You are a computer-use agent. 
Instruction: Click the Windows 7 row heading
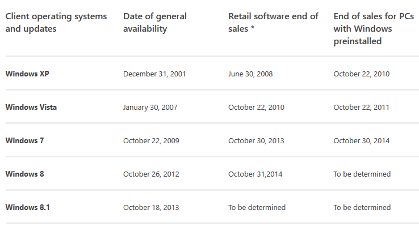point(24,140)
